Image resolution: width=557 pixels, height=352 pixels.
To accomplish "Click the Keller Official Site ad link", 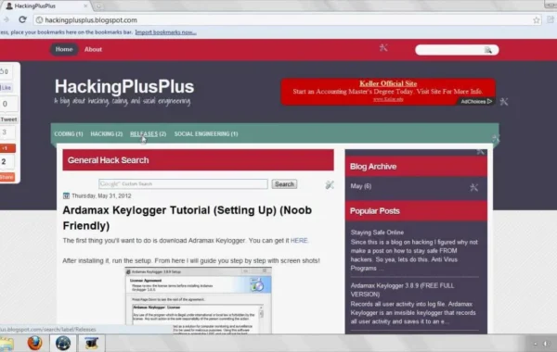I will click(x=388, y=83).
